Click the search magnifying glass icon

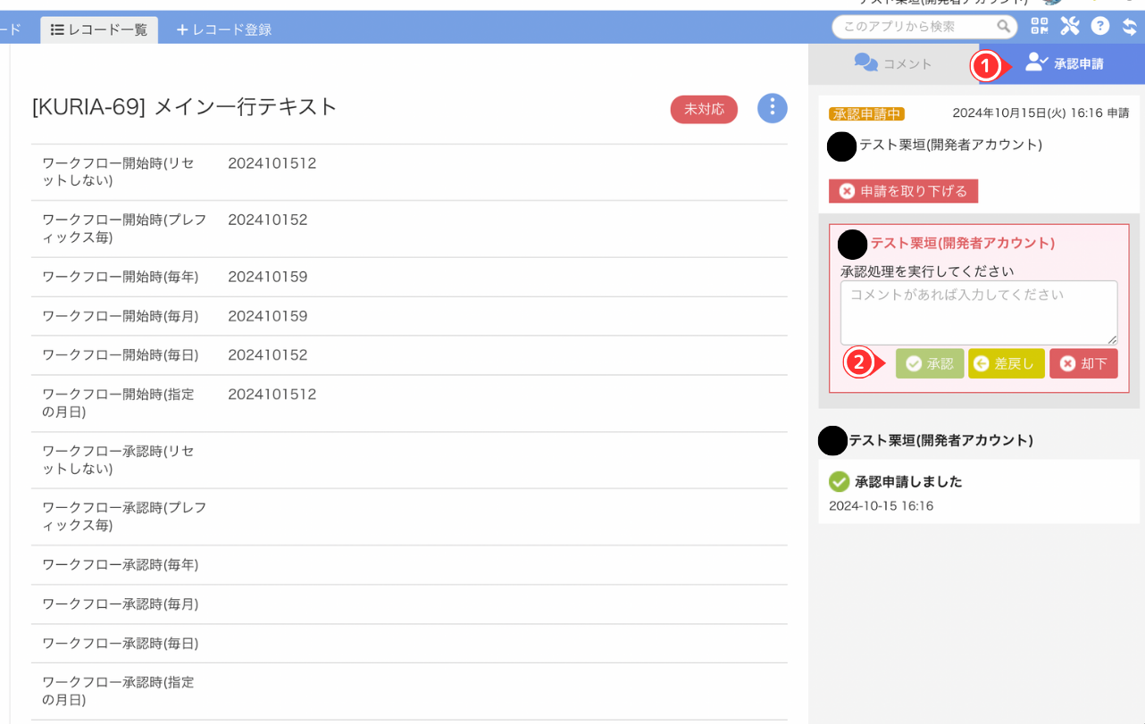[x=1004, y=27]
